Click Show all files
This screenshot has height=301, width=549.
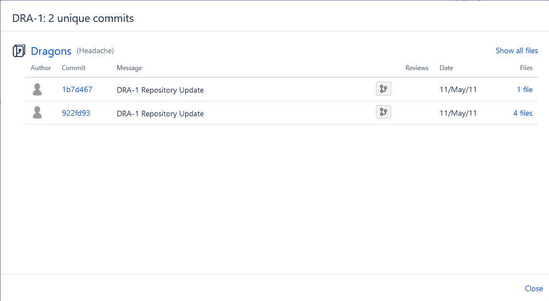coord(517,50)
